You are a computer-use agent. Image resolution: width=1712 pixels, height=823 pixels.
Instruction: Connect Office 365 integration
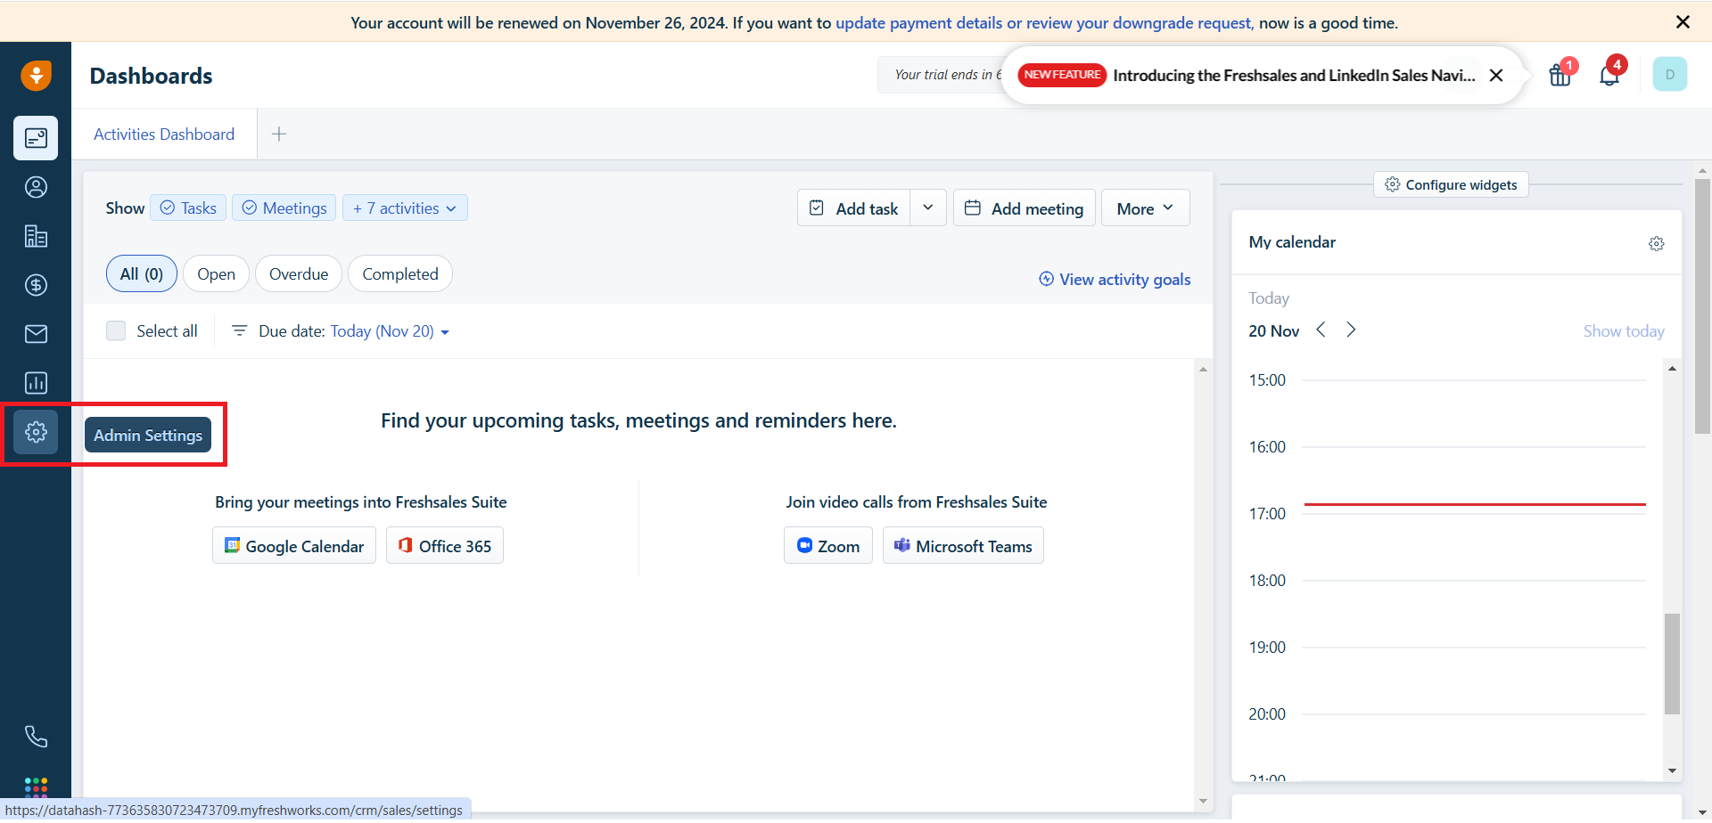pyautogui.click(x=445, y=546)
